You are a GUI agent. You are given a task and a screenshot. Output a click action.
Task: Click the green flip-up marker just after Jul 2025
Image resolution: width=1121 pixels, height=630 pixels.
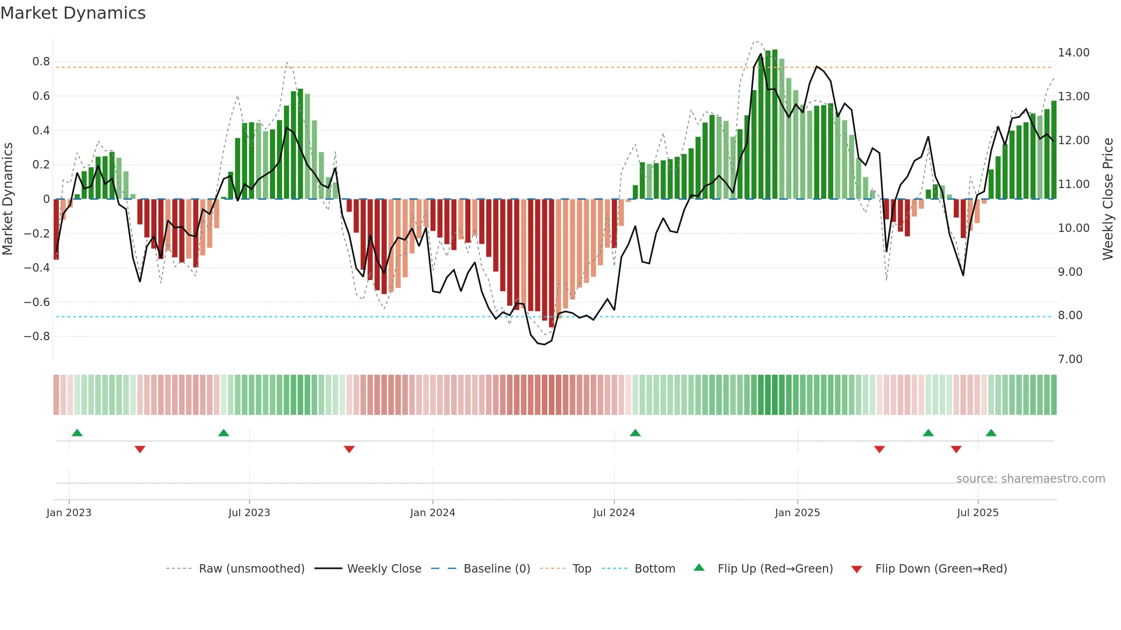click(991, 433)
